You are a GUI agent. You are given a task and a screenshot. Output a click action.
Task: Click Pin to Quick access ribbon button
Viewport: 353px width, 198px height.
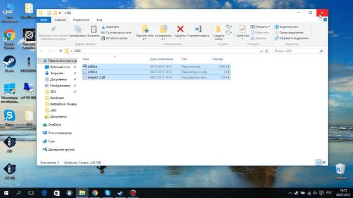(54, 33)
